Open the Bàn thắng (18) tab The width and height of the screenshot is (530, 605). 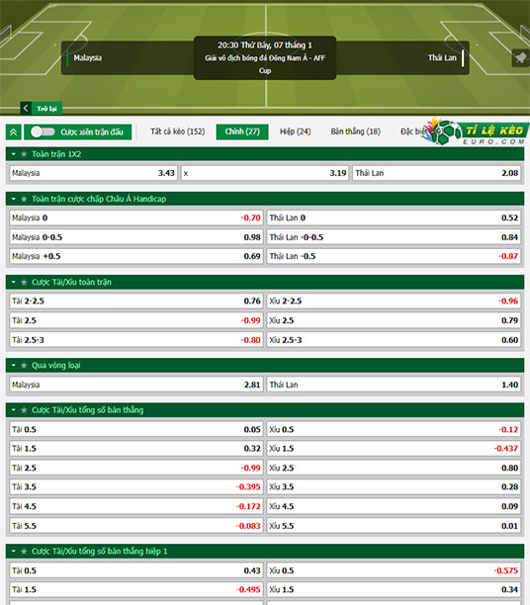click(x=355, y=131)
